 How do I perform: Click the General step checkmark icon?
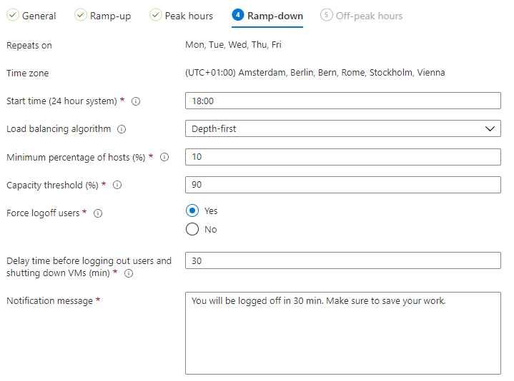[x=13, y=15]
